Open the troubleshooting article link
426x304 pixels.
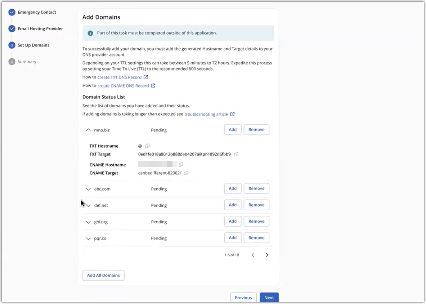[x=206, y=114]
